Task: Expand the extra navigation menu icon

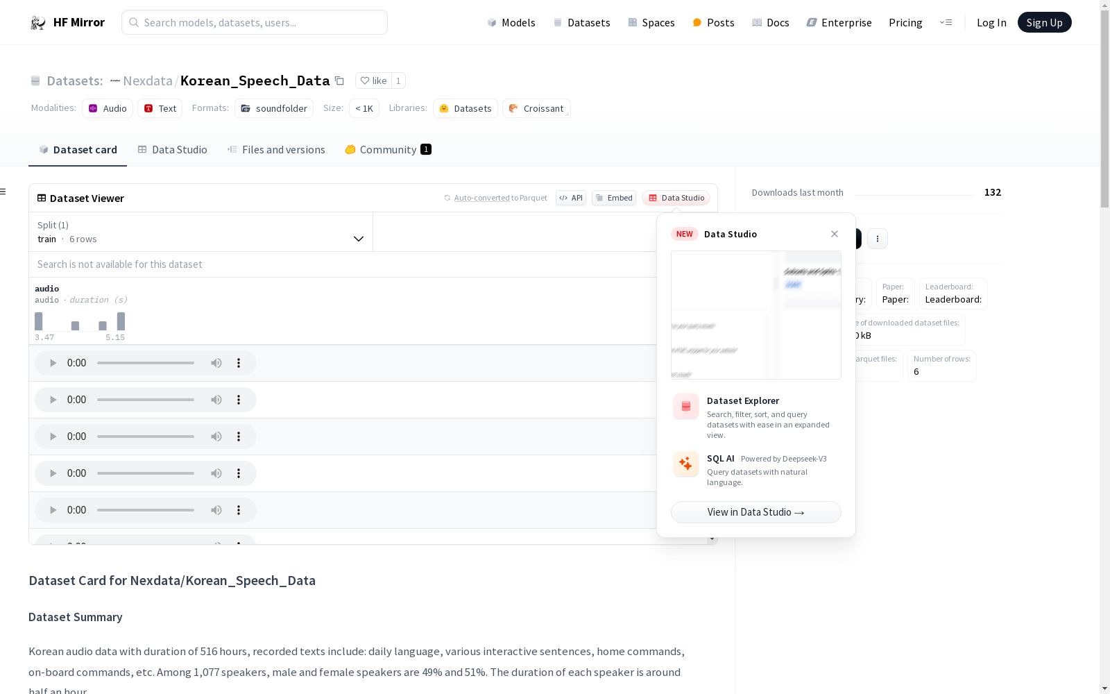Action: point(946,22)
